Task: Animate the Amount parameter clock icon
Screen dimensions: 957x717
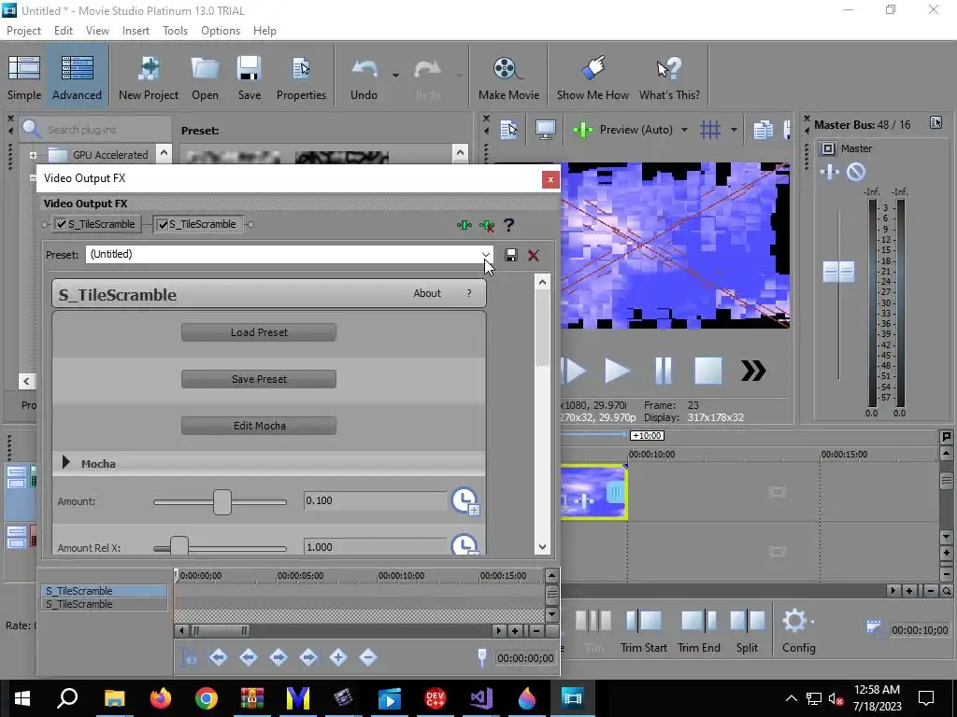Action: 465,500
